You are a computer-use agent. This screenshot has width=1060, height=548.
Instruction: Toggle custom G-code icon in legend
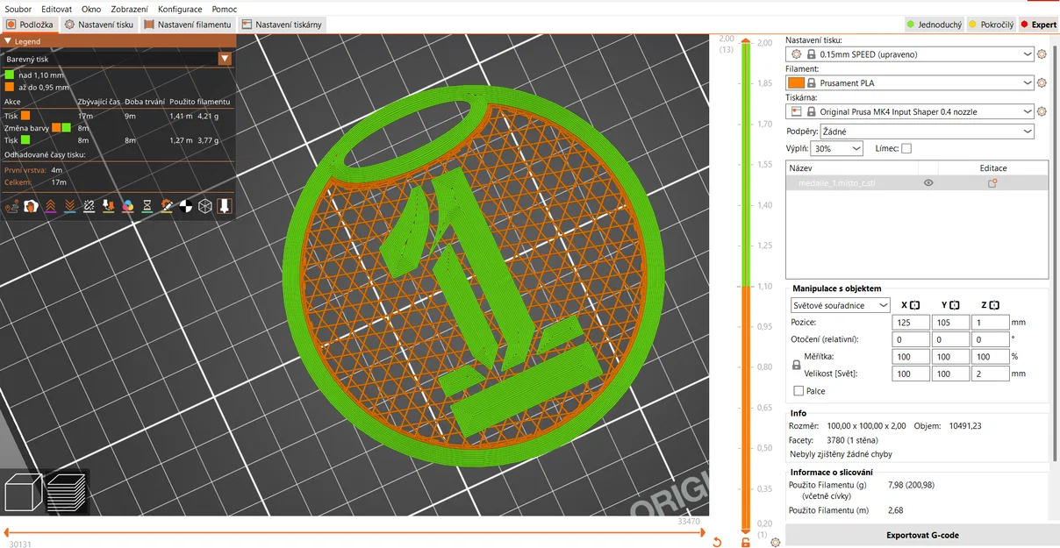click(167, 206)
